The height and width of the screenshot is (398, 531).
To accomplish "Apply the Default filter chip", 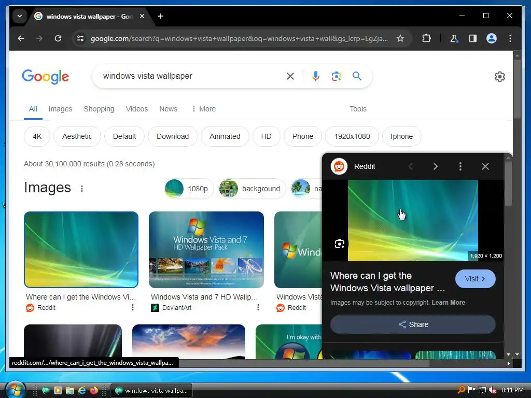I will click(x=124, y=136).
